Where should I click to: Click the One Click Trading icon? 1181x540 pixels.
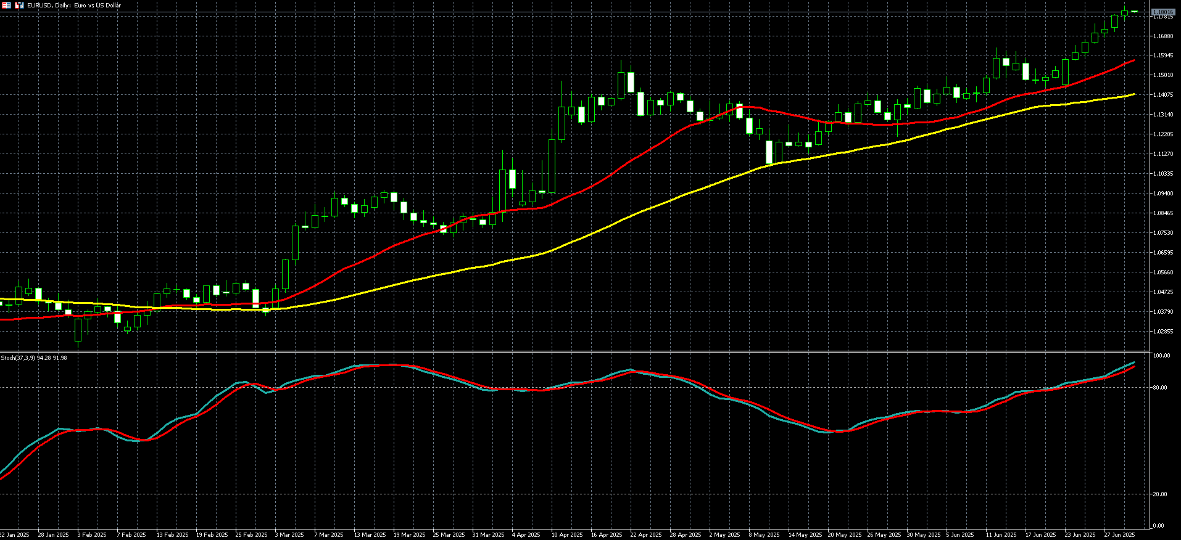coord(19,5)
